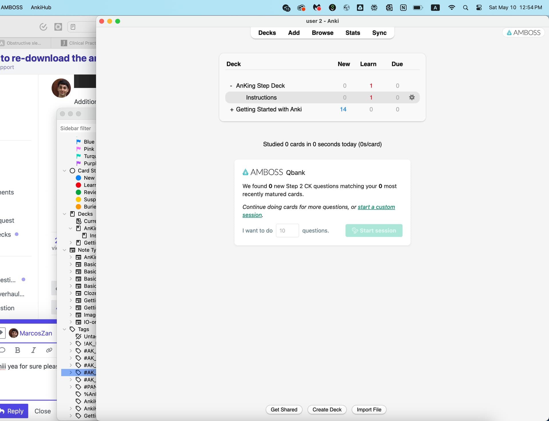Image resolution: width=549 pixels, height=421 pixels.
Task: Click the Notion icon in the menu bar
Action: (x=403, y=8)
